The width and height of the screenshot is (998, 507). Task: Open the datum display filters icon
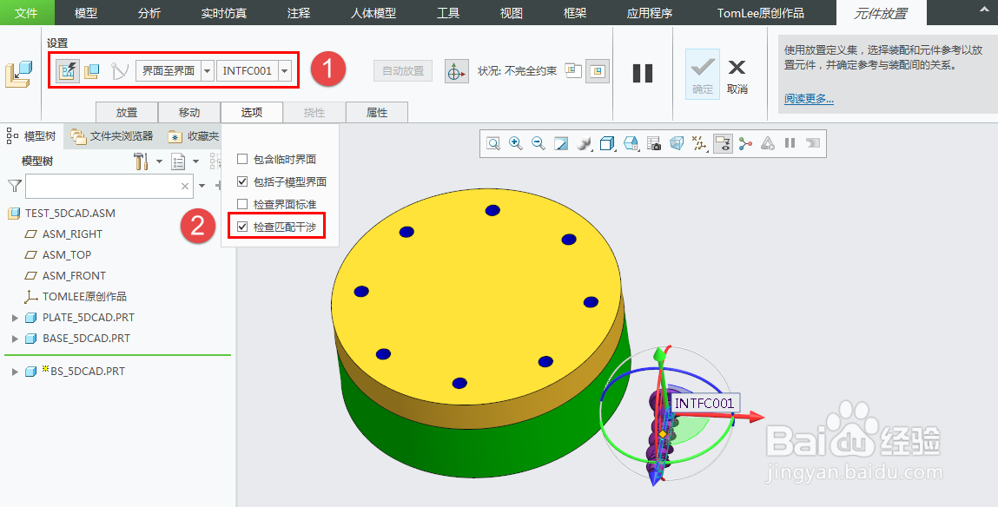(699, 143)
